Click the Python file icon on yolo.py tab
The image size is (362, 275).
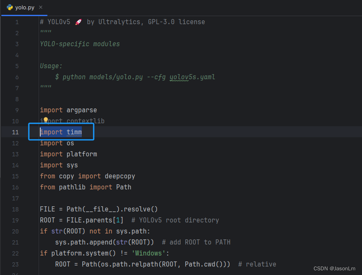10,7
